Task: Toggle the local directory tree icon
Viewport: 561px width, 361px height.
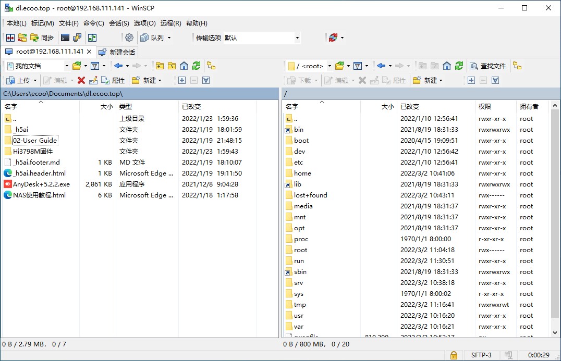Action: point(211,66)
